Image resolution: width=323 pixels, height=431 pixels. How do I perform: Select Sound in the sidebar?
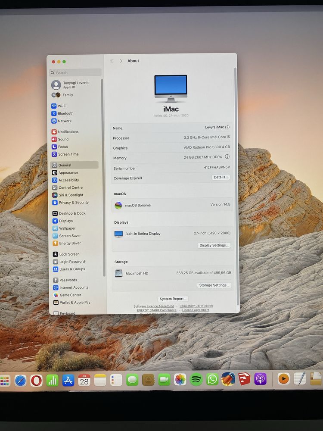click(60, 139)
